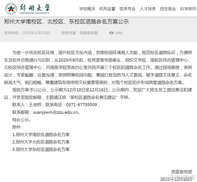
Task: Open attachment 3.郑州大学东校区道路命名方案
Action: (41, 149)
